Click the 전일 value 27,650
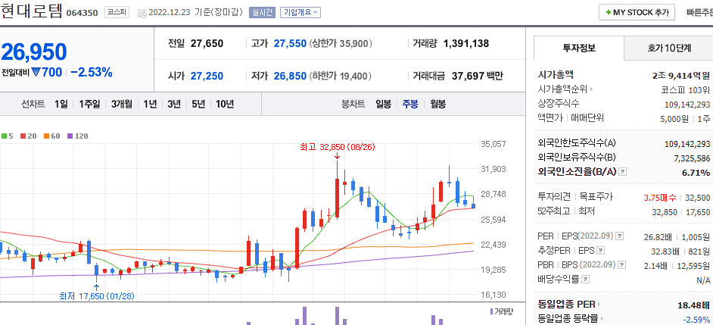Screen dimensions: 713x325 tap(207, 44)
